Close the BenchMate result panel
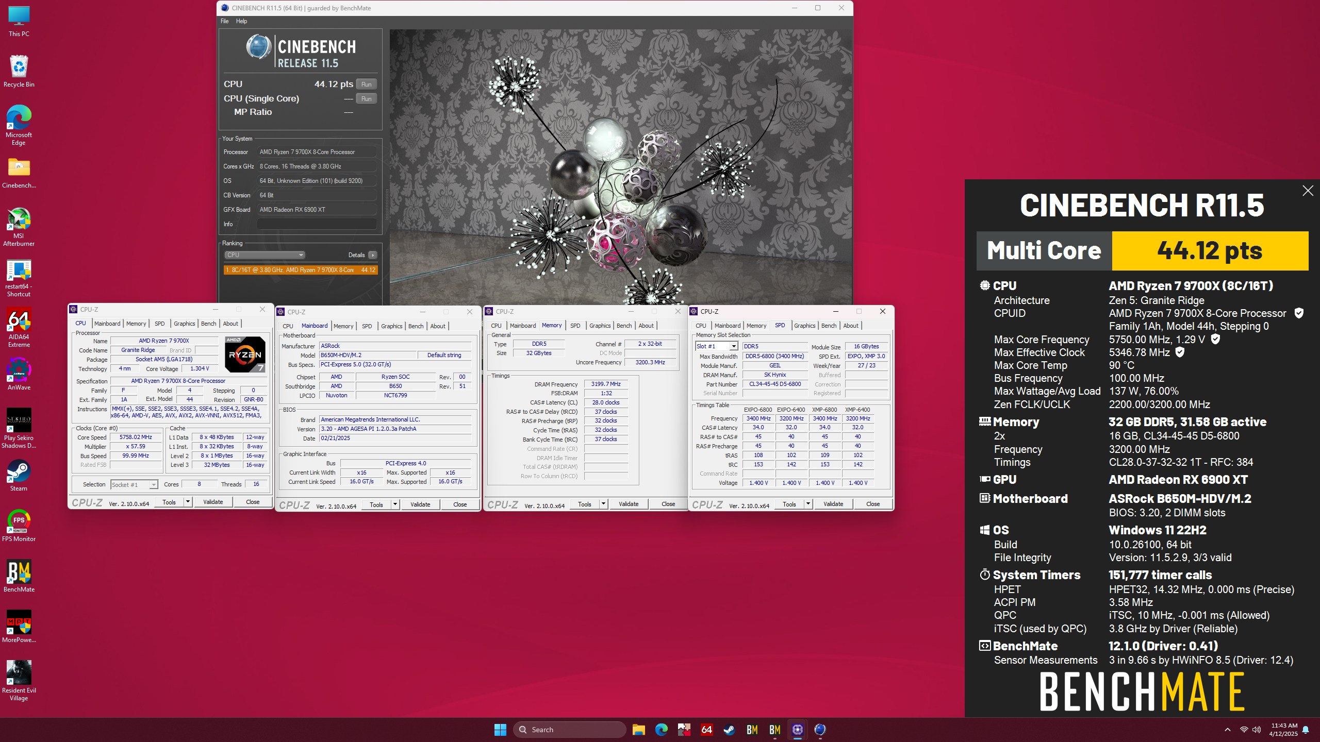 click(x=1308, y=191)
